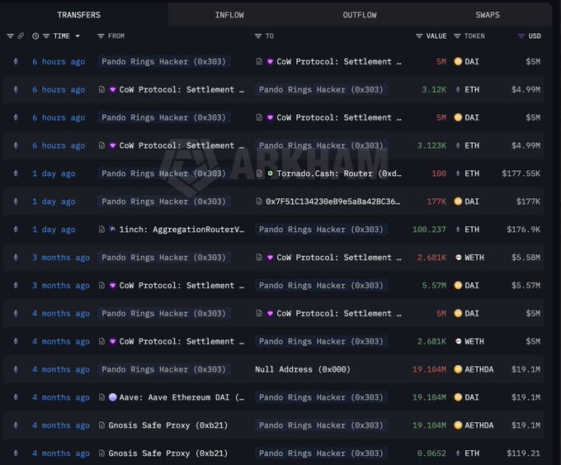The width and height of the screenshot is (561, 465).
Task: Filter by the USD column
Action: click(521, 36)
